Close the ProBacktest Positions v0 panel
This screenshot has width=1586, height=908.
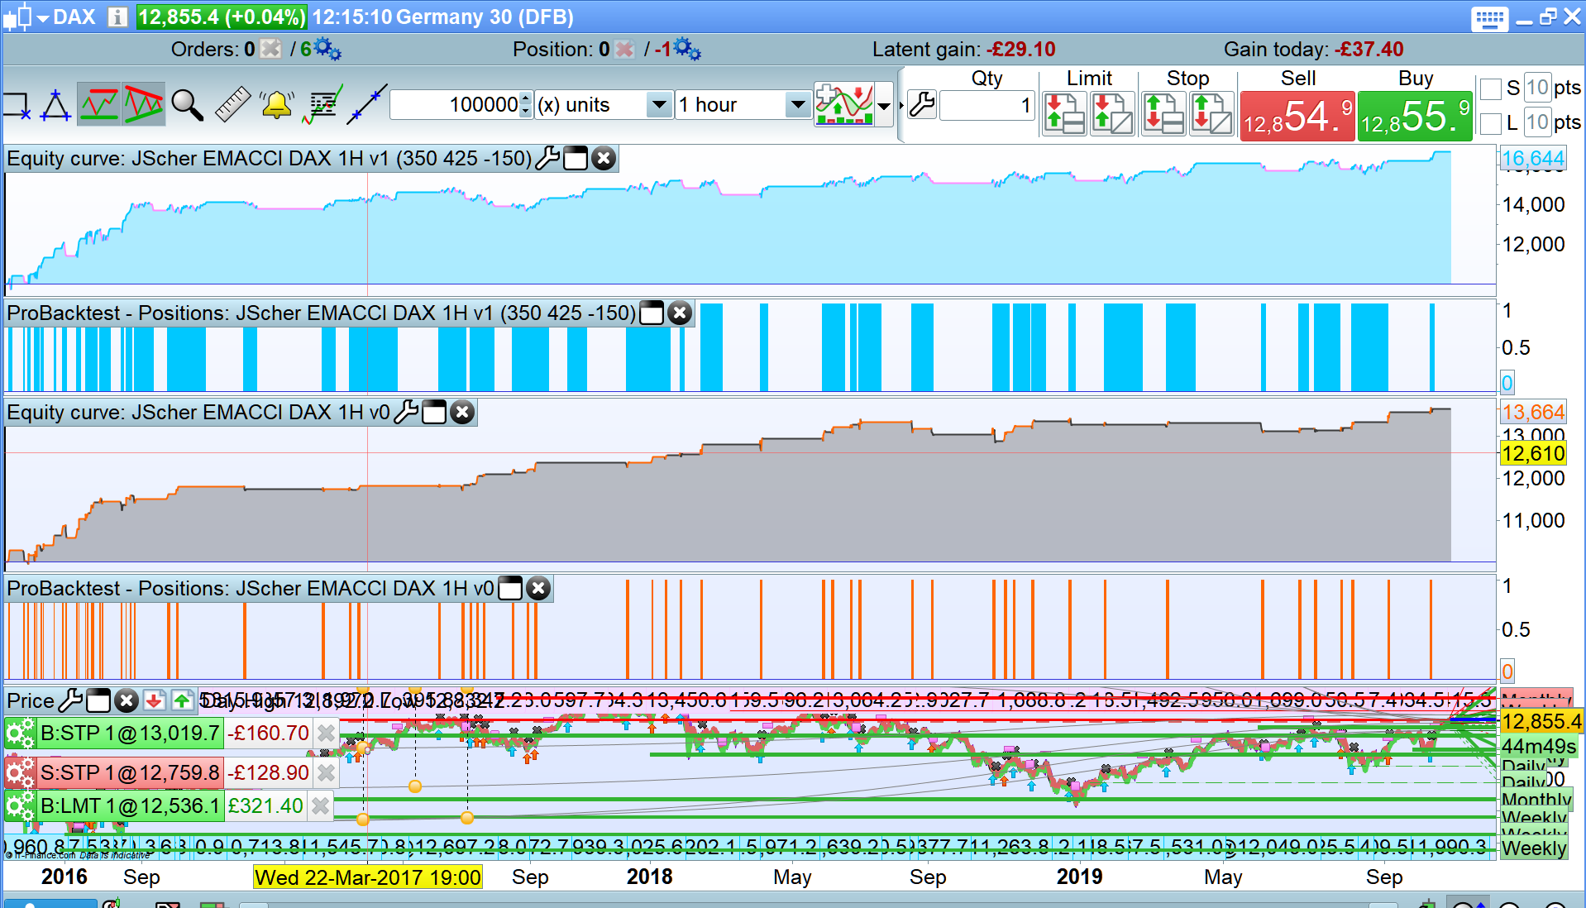538,588
